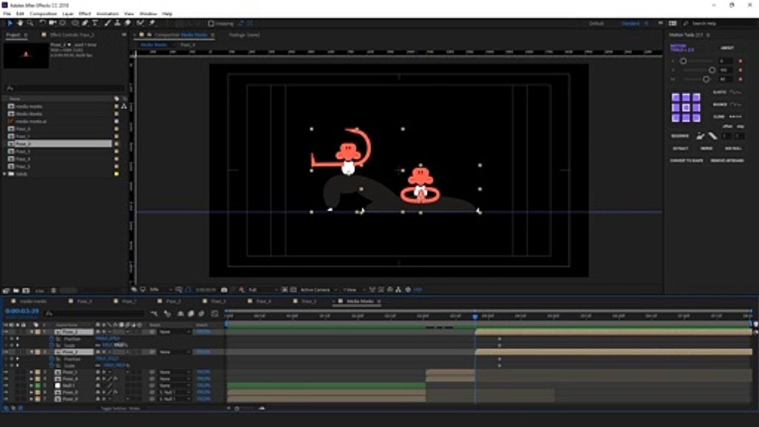Open the graph editor icon in timeline
759x427 pixels.
214,314
